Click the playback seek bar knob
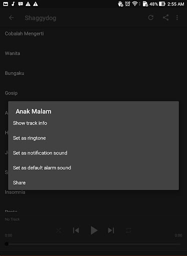The height and width of the screenshot is (256, 187). point(7,244)
